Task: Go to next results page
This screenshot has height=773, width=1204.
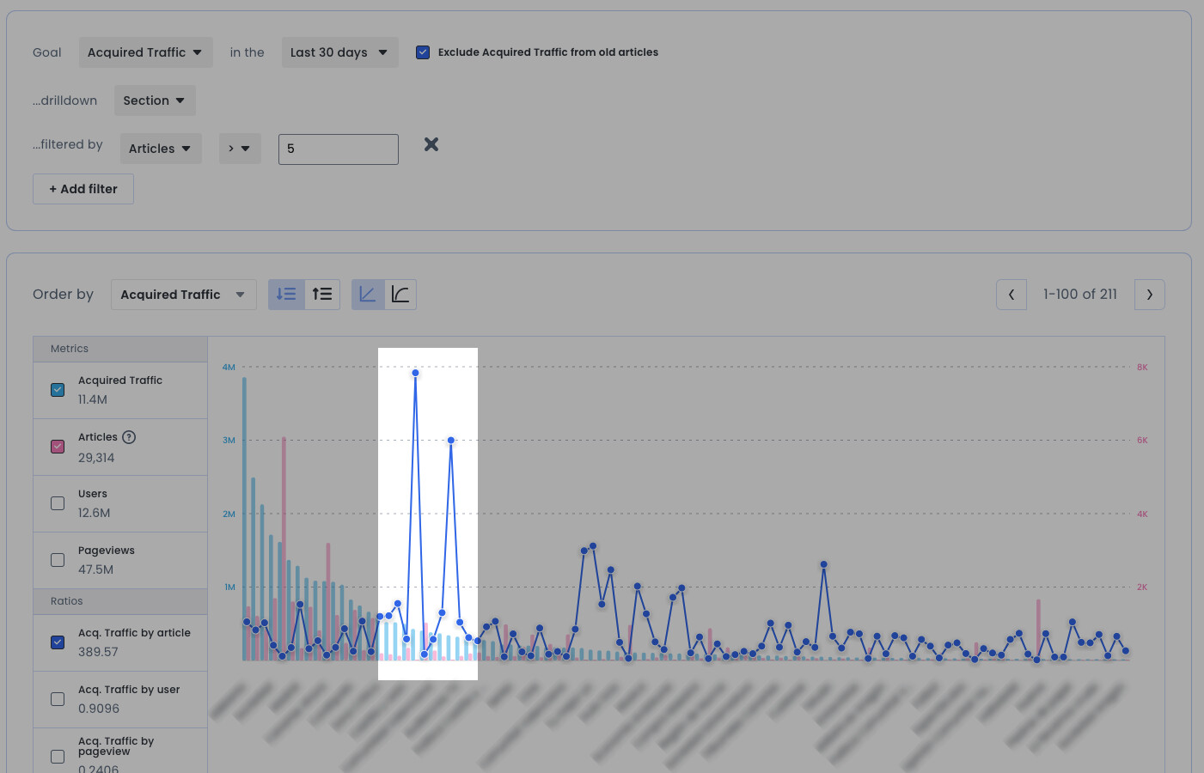Action: pos(1149,295)
